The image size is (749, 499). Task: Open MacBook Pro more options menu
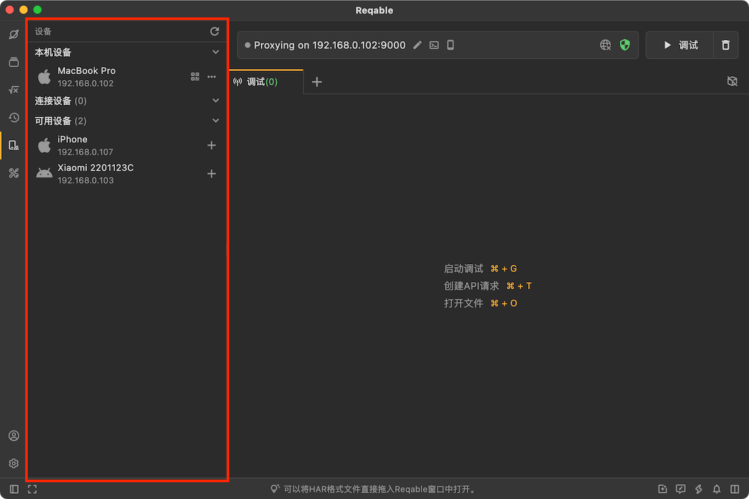click(x=212, y=77)
